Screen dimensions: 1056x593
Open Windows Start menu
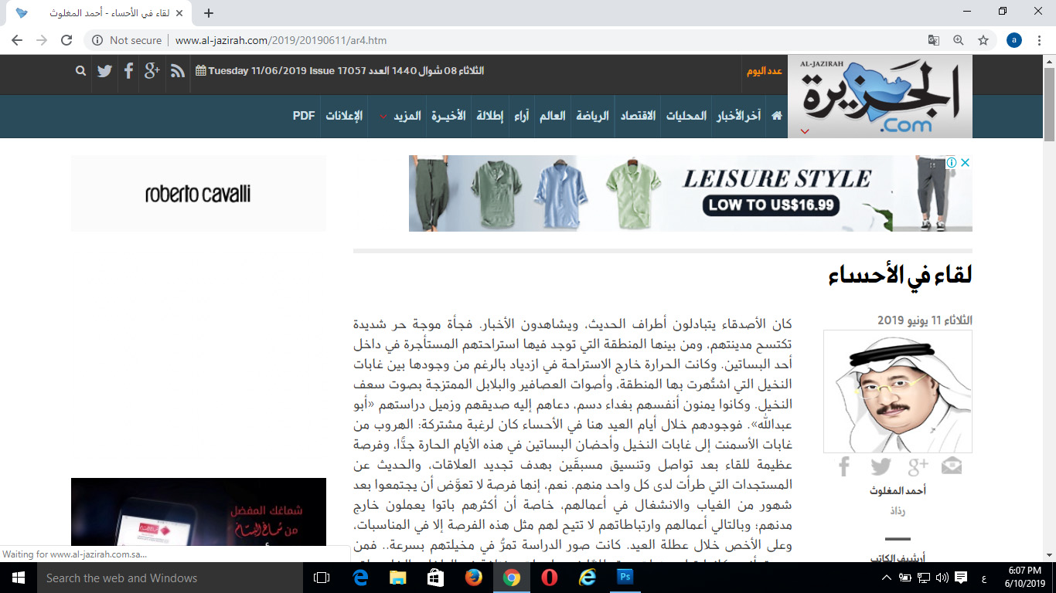(x=18, y=578)
